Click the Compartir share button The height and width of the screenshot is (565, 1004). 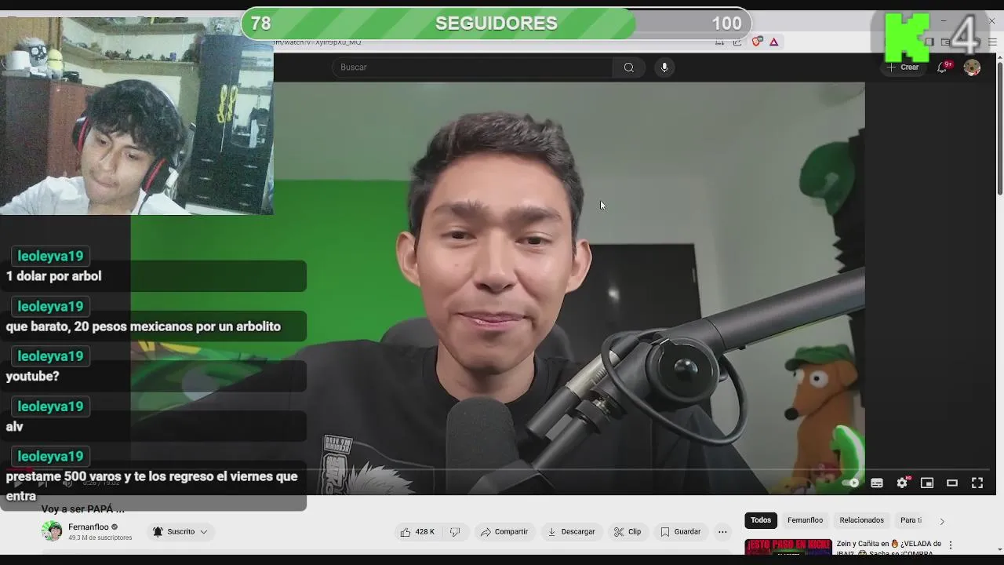tap(504, 532)
